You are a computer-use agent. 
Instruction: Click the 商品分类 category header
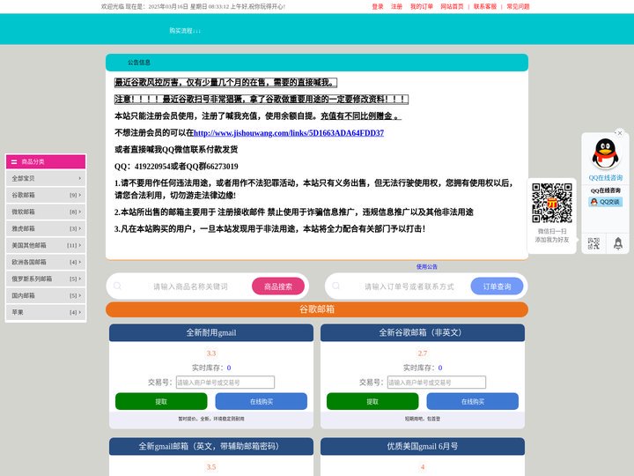[x=46, y=161]
